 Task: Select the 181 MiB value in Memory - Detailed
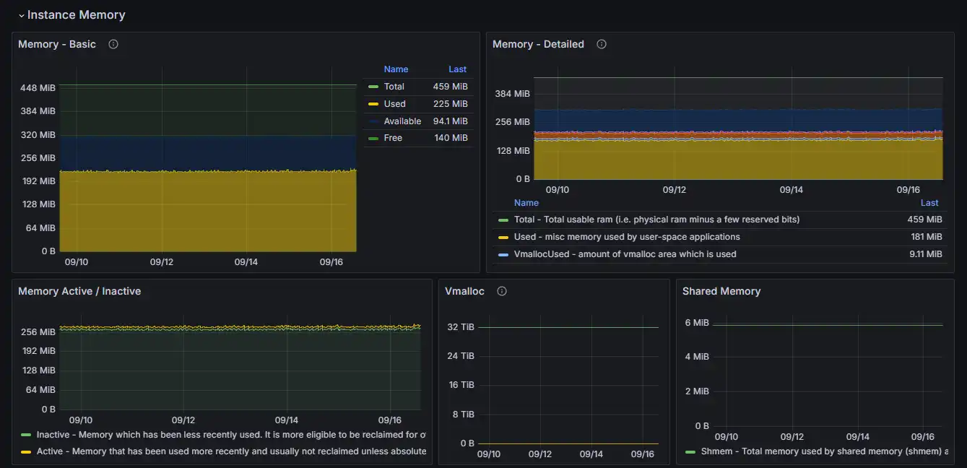927,237
